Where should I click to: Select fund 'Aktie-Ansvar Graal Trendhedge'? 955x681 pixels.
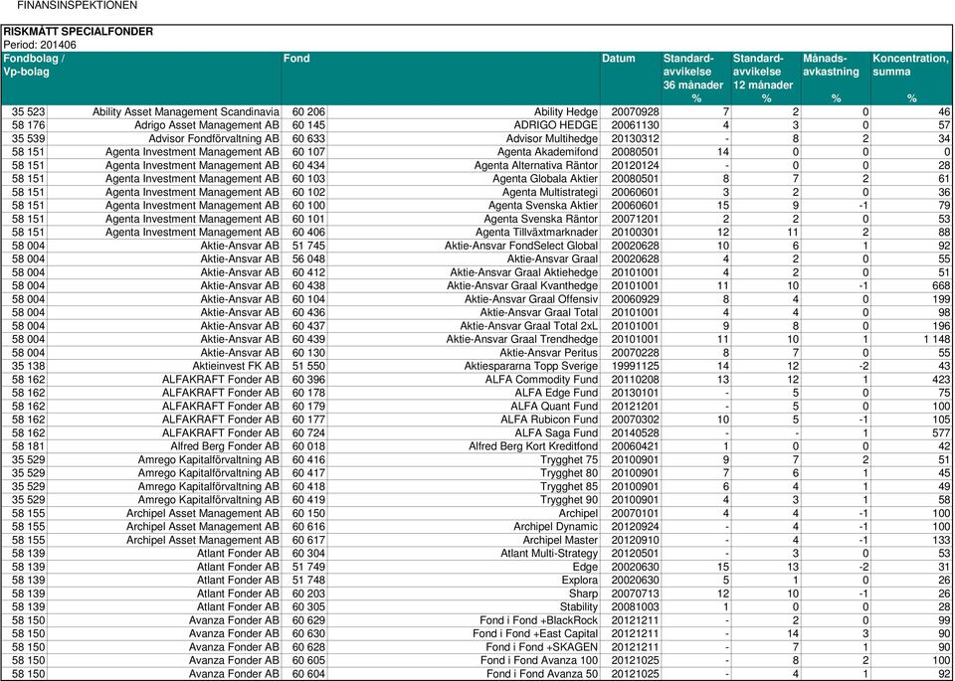pos(522,340)
